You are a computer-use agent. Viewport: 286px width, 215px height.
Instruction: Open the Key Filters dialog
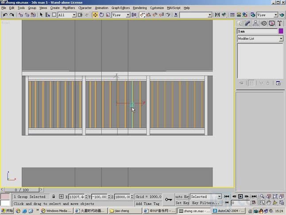[x=205, y=203]
